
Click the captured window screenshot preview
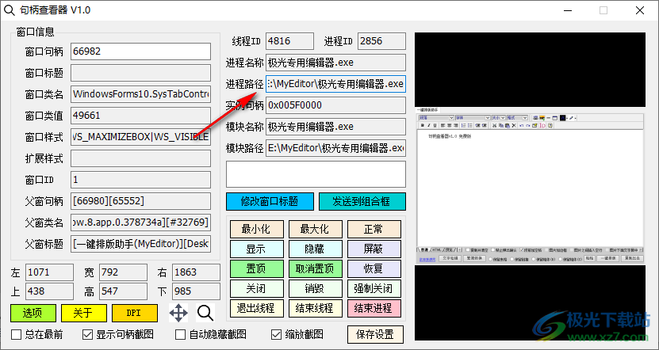coord(530,186)
